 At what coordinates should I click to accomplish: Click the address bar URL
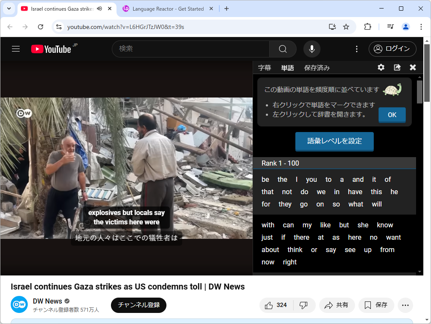tap(125, 27)
